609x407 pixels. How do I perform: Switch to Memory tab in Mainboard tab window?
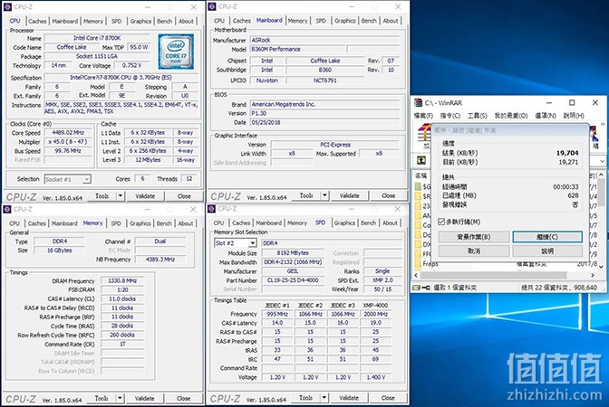297,21
